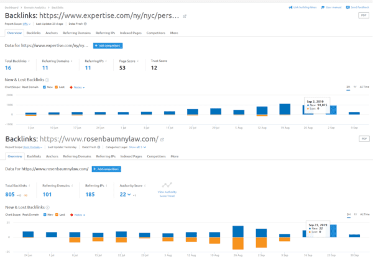The width and height of the screenshot is (373, 266).
Task: Click Referring Domains value 101
Action: pyautogui.click(x=47, y=195)
